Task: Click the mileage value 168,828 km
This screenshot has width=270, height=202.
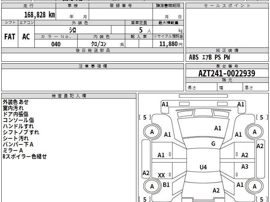Action: pyautogui.click(x=39, y=15)
